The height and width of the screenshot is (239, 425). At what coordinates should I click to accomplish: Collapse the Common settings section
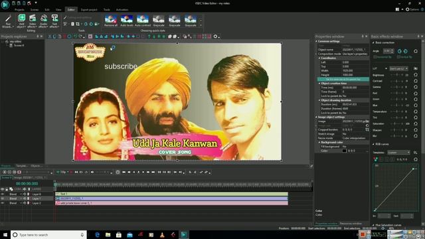316,41
